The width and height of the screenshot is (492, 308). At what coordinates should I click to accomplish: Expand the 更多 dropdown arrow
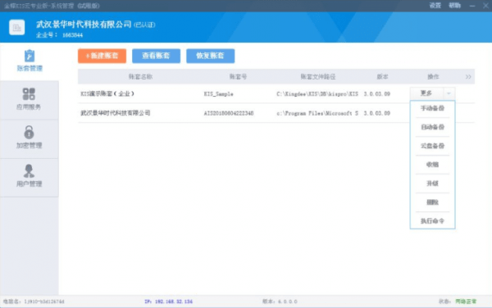point(449,93)
